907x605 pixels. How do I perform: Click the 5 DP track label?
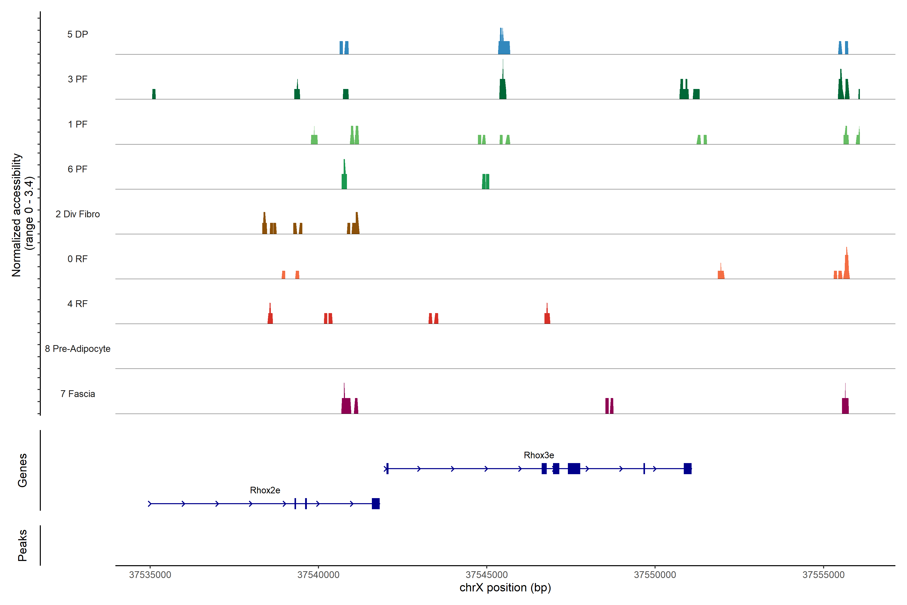point(78,34)
